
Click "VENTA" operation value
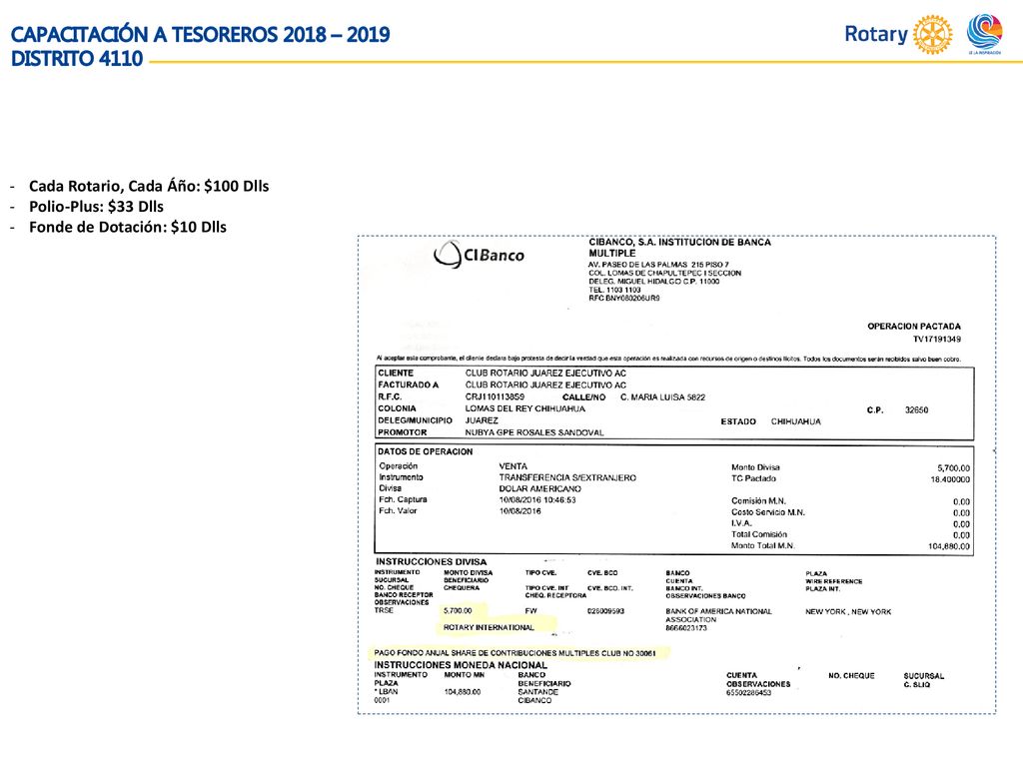click(512, 467)
